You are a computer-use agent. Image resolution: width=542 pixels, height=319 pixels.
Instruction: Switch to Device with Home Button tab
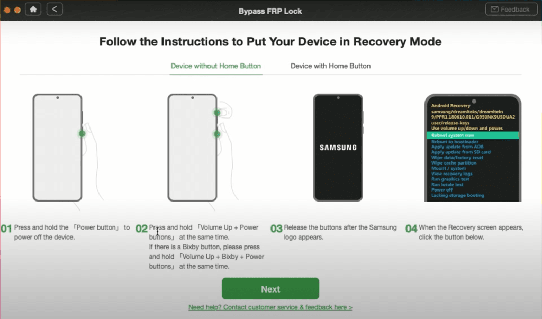(x=330, y=66)
